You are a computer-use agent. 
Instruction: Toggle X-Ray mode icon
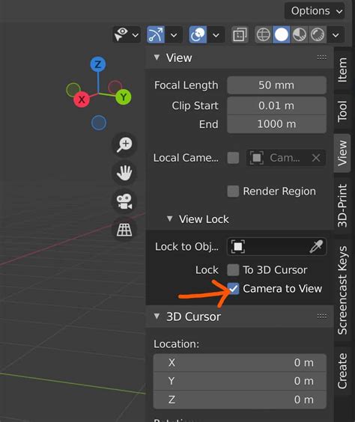click(240, 34)
